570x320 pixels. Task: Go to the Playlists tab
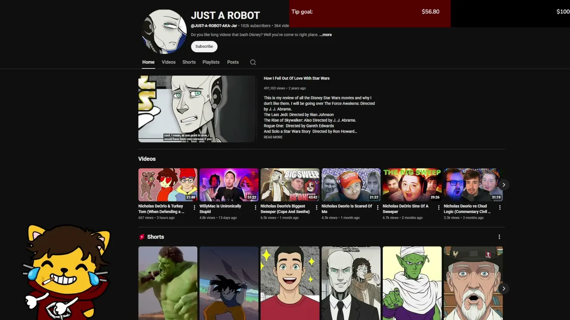pos(211,62)
